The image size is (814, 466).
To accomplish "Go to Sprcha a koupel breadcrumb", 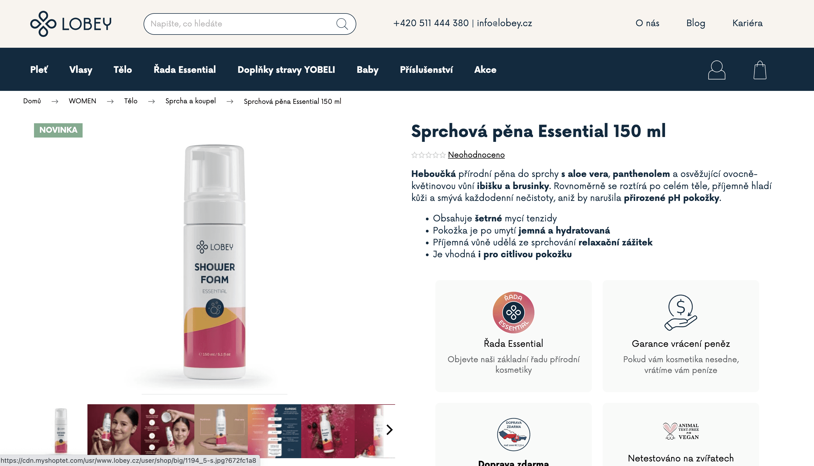I will [x=191, y=101].
